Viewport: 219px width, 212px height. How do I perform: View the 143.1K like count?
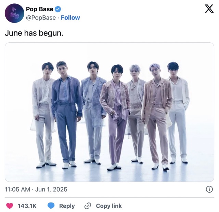pyautogui.click(x=27, y=206)
